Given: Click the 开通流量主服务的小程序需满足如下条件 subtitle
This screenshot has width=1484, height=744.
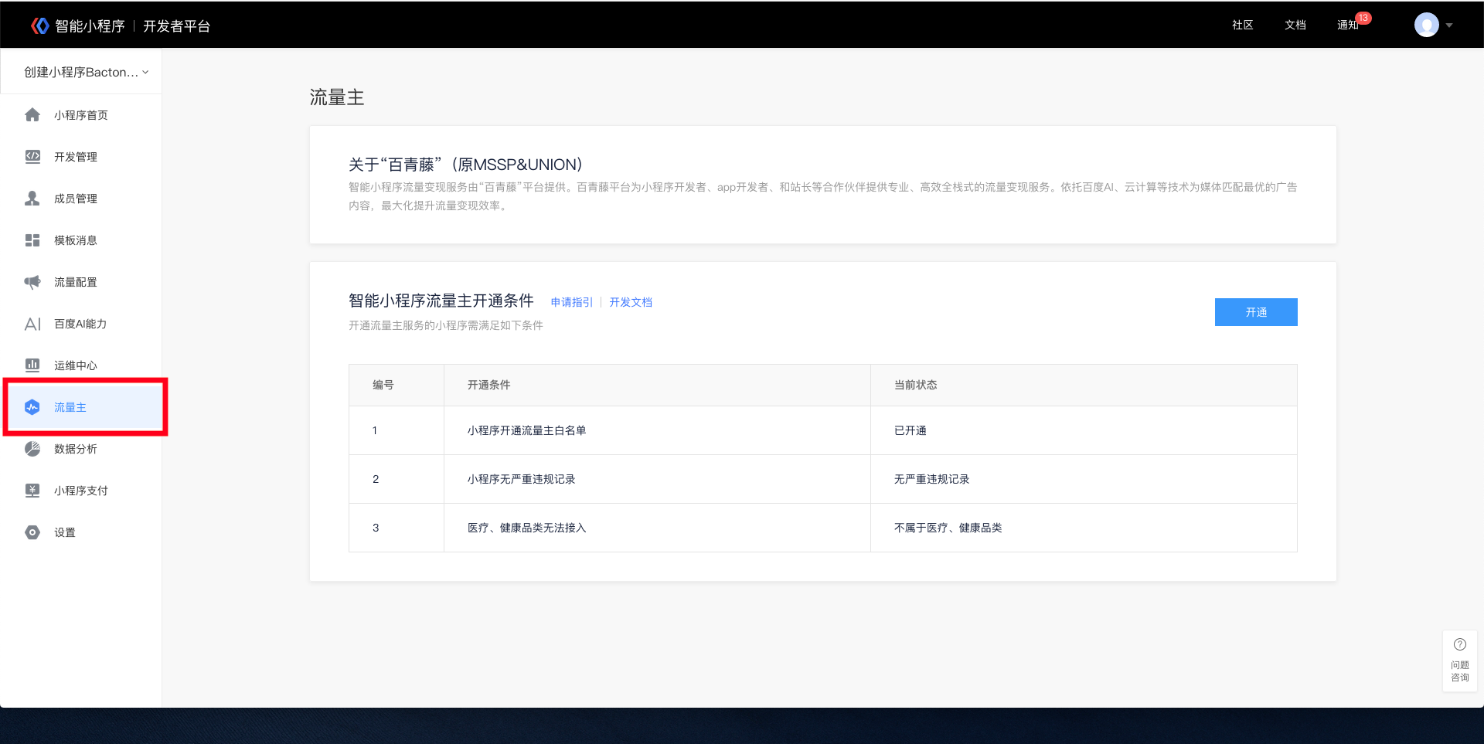Looking at the screenshot, I should [x=446, y=325].
